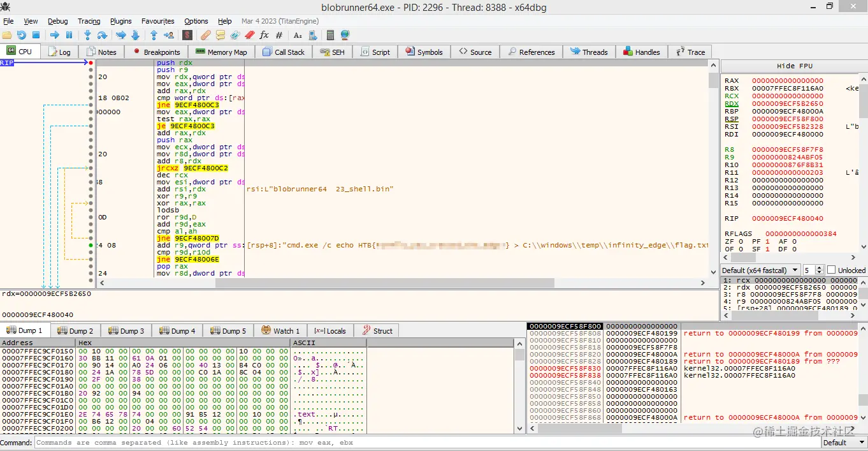Open Patches using the band-aid icon
Viewport: 868px width, 451px height.
pyautogui.click(x=206, y=35)
